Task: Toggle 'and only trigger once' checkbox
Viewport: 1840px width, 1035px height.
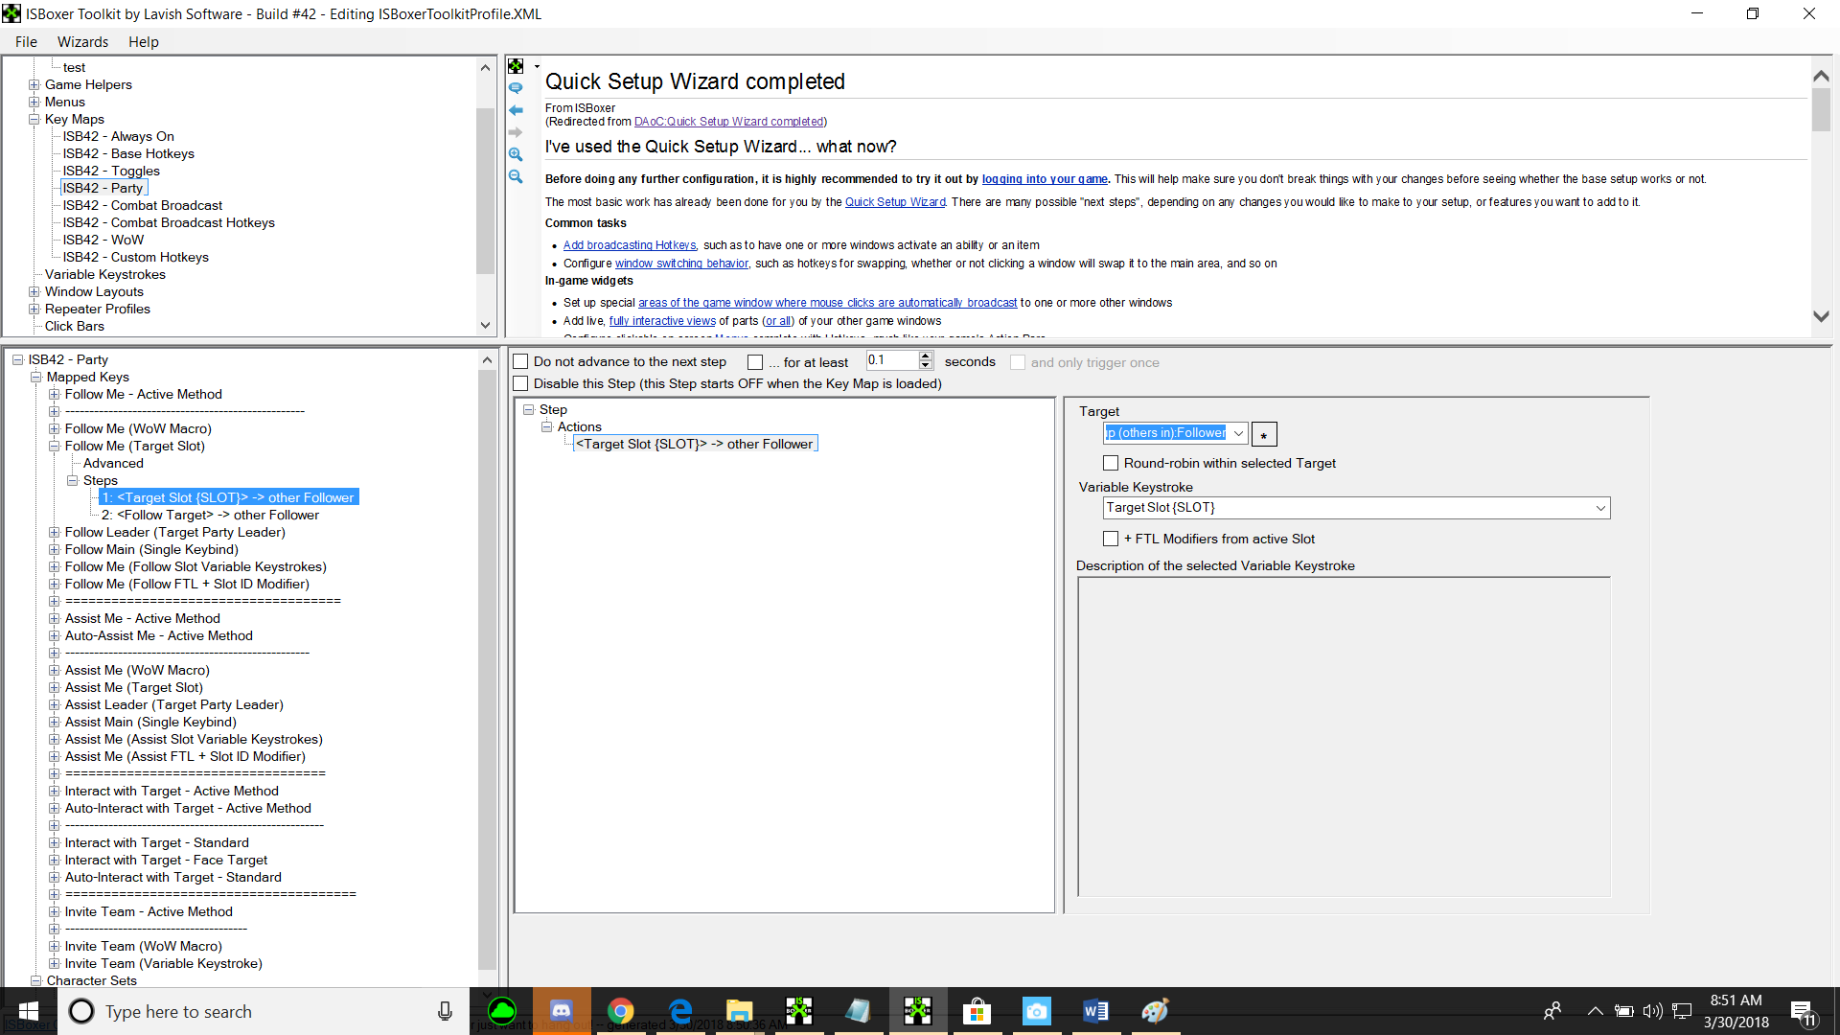Action: pyautogui.click(x=1018, y=363)
